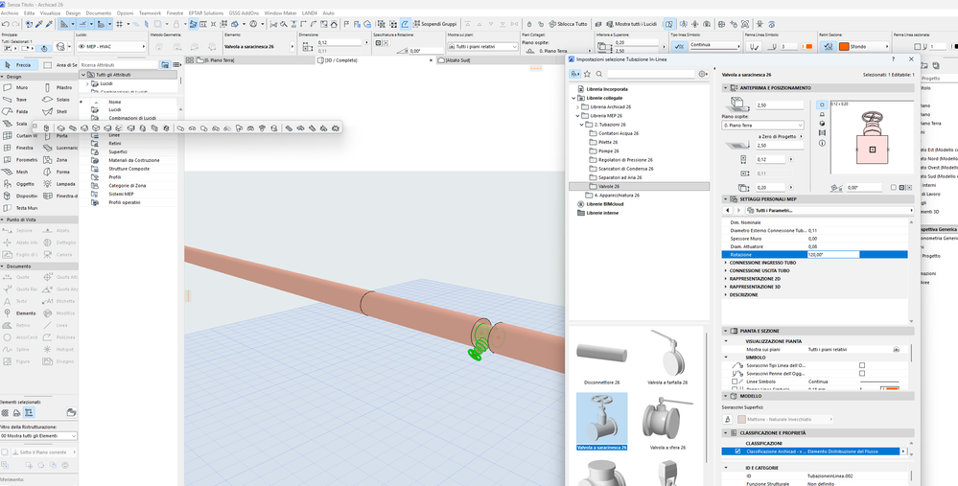The image size is (958, 486).
Task: Open the Documento menu
Action: pos(98,13)
